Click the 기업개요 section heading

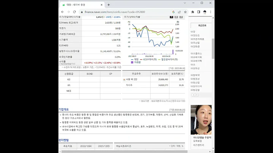[x=64, y=109]
